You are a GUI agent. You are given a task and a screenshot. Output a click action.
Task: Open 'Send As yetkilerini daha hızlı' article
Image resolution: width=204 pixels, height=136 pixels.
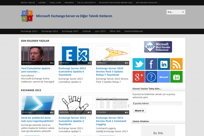(x=37, y=119)
